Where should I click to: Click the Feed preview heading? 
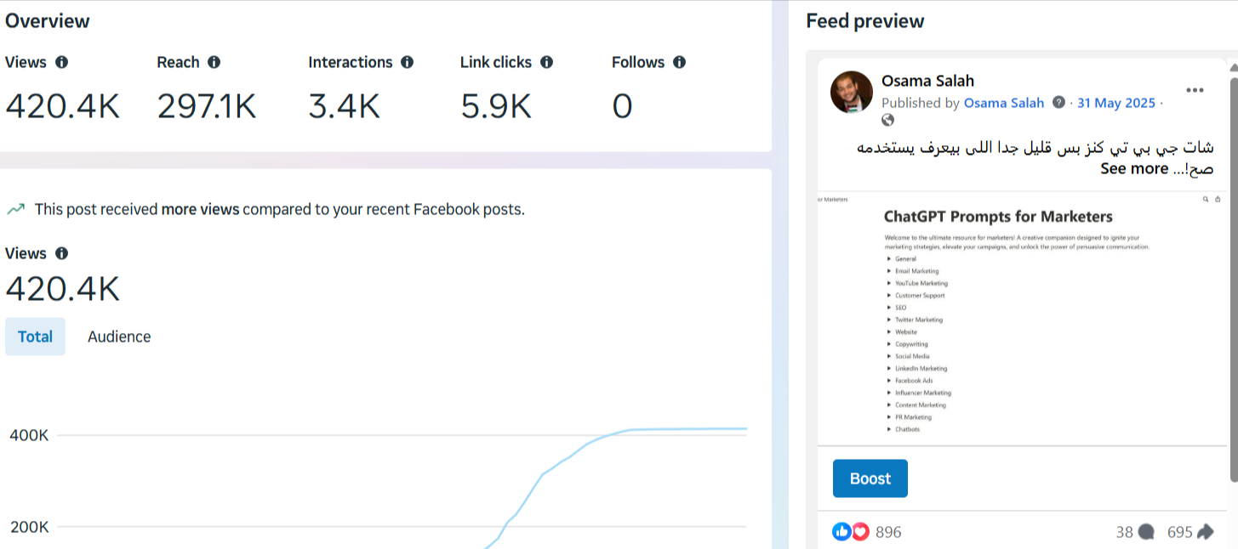point(865,21)
